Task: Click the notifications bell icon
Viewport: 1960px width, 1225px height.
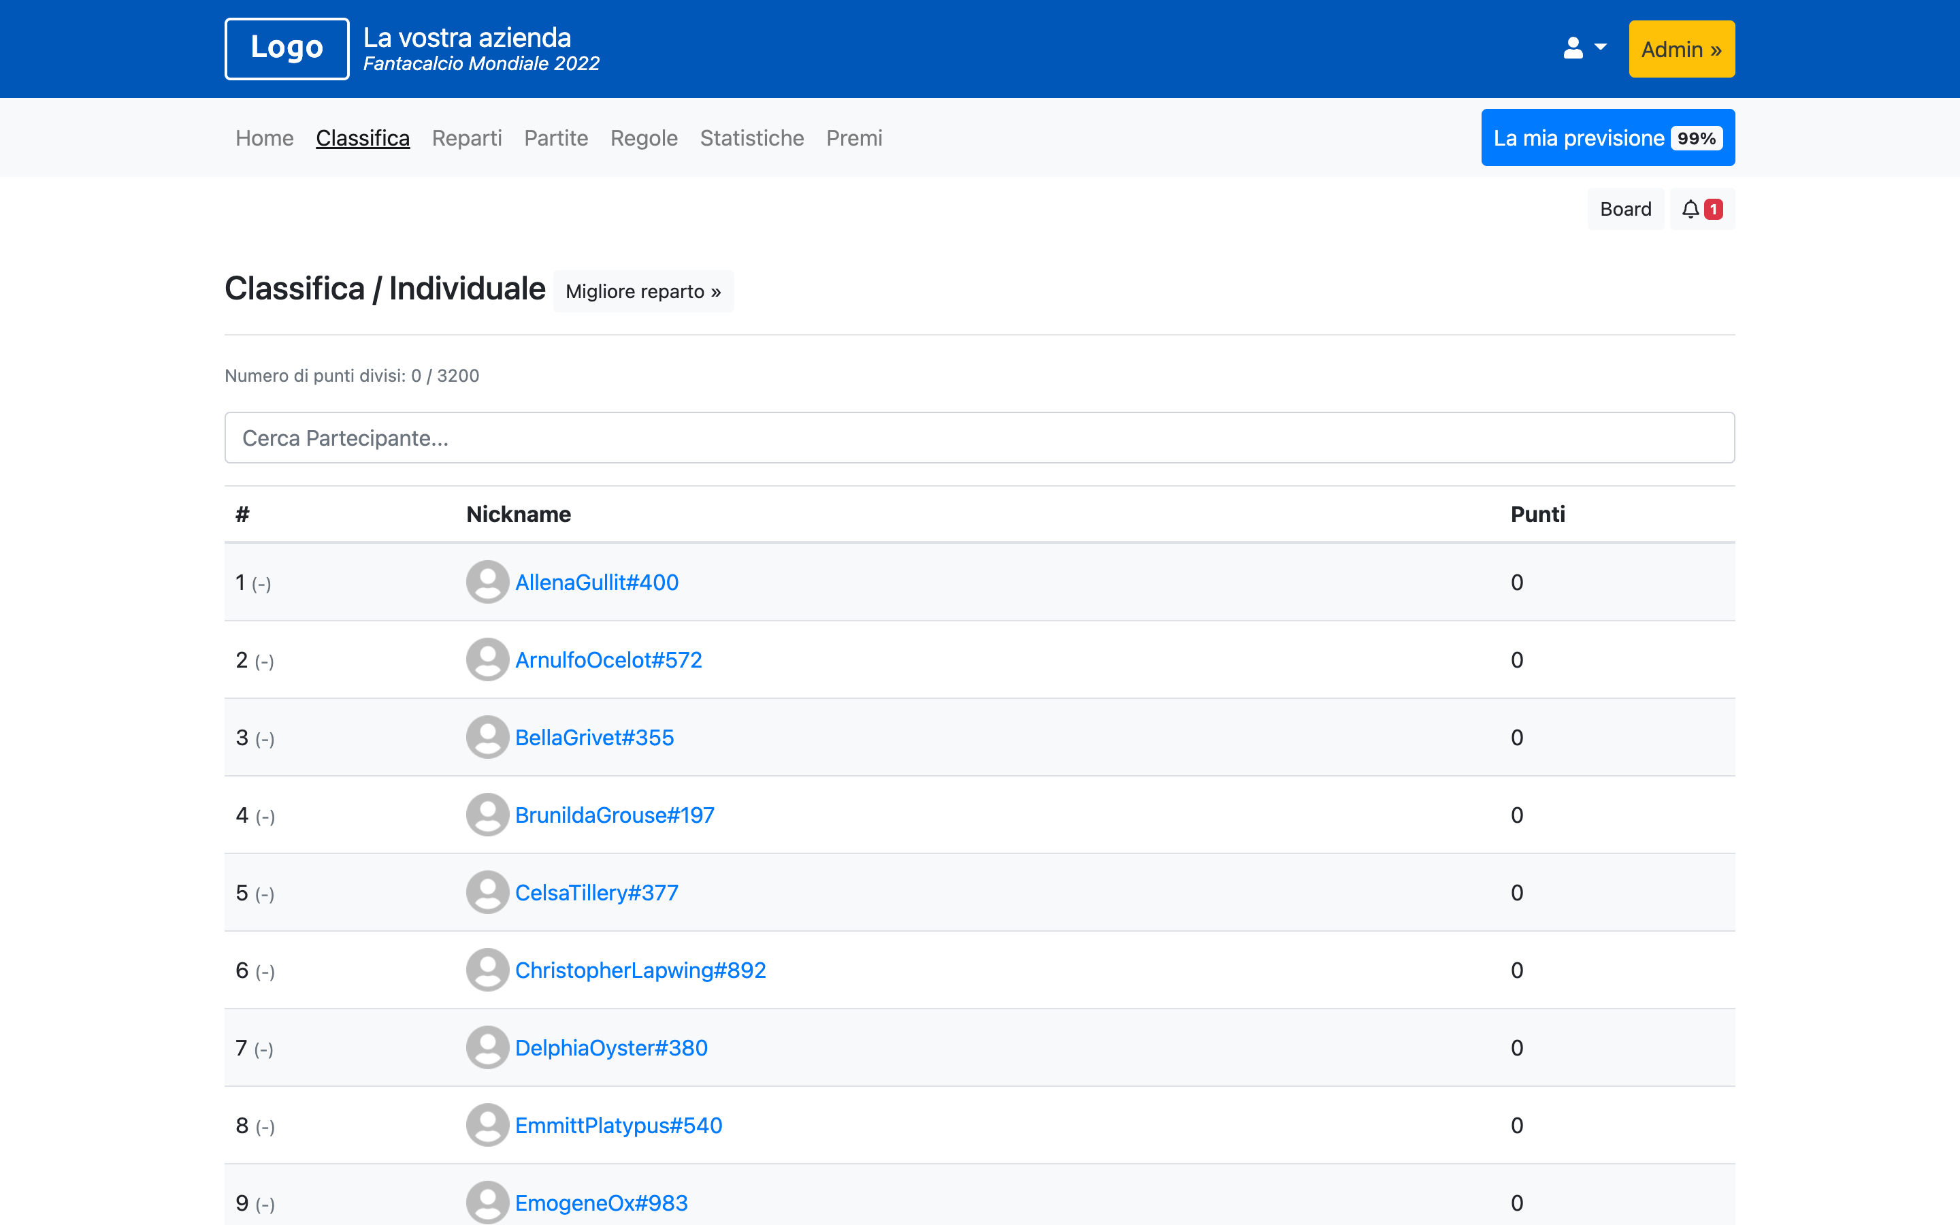Action: coord(1690,209)
